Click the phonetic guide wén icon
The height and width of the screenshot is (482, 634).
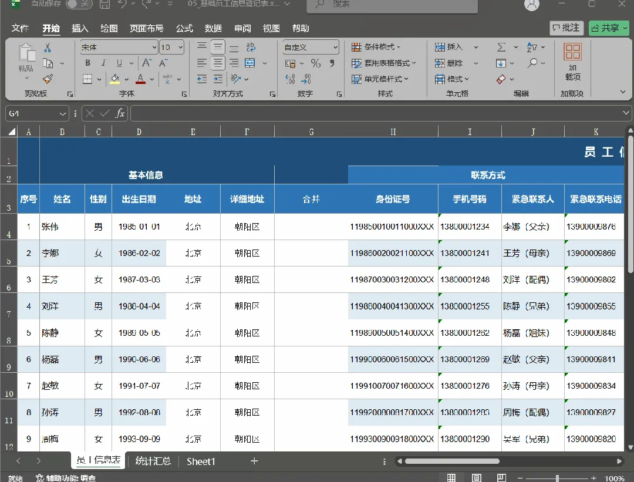(167, 79)
